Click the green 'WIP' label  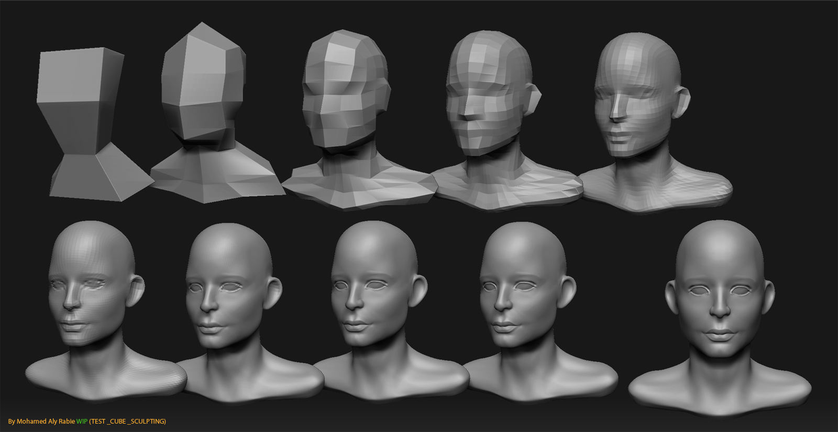pos(82,421)
